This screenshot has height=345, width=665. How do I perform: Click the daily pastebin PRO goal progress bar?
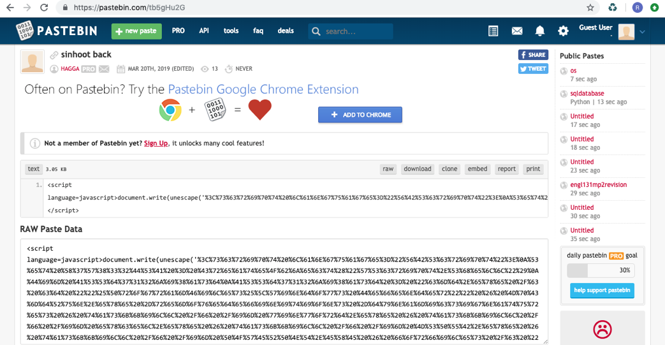pos(602,270)
